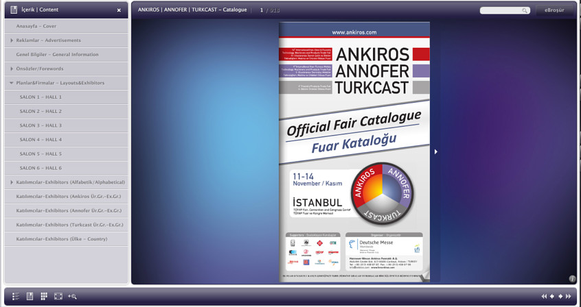
Task: Click the page number 1 field
Action: pyautogui.click(x=262, y=10)
